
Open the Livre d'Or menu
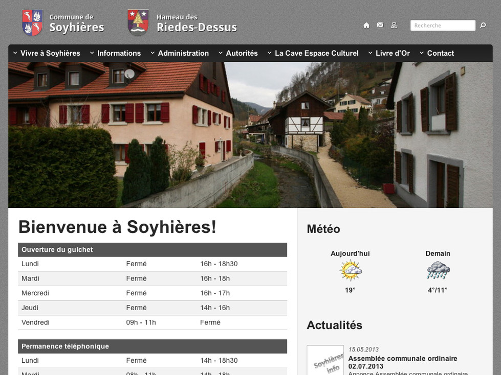pyautogui.click(x=393, y=53)
